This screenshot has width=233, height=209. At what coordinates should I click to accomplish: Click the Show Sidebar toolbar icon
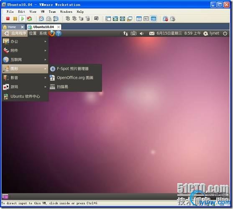point(108,19)
